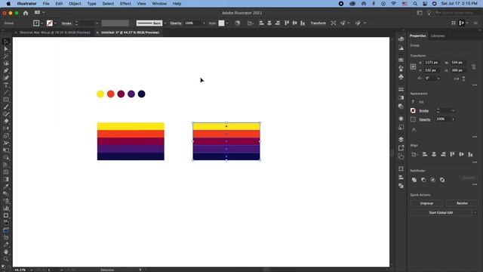Open the rotation angle dropdown
The height and width of the screenshot is (272, 483).
[438, 79]
